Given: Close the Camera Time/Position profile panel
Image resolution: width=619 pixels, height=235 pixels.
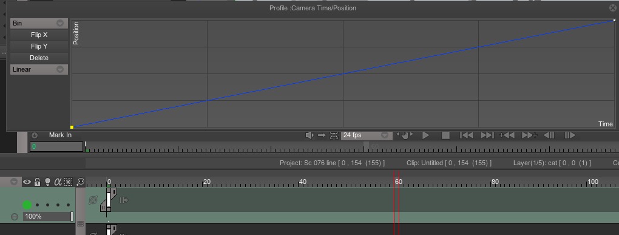Looking at the screenshot, I should [613, 7].
